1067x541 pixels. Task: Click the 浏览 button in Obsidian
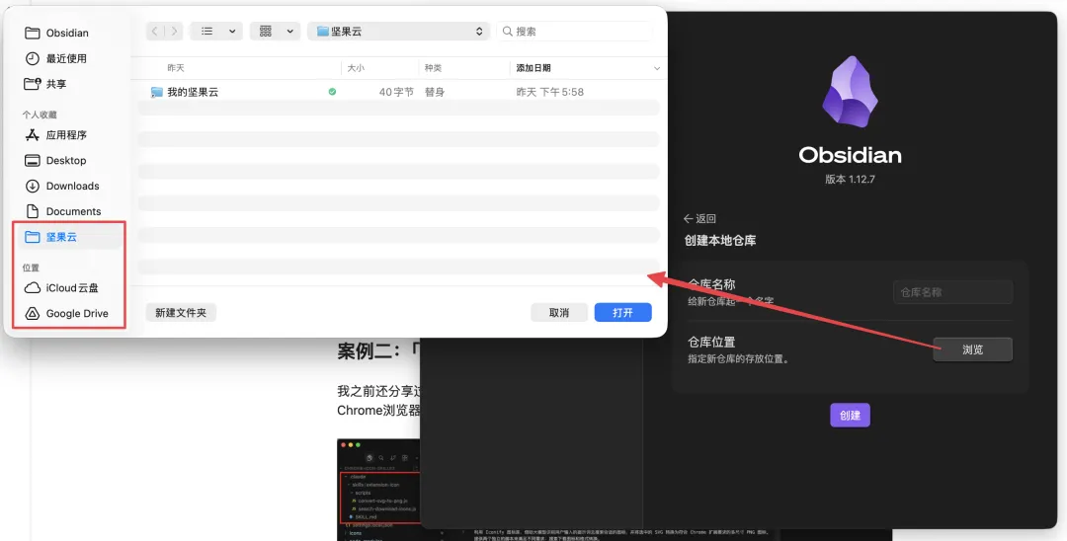tap(972, 349)
